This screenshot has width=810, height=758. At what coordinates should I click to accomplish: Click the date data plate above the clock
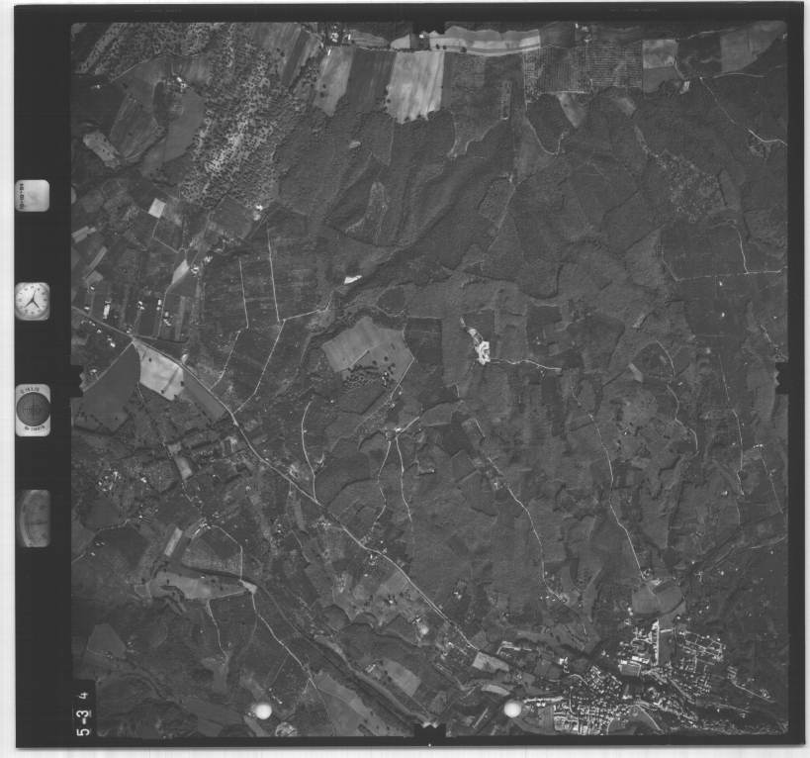coord(33,195)
